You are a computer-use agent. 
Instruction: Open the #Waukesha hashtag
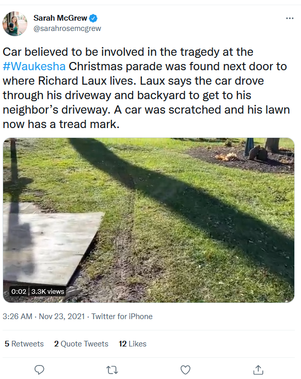(34, 66)
